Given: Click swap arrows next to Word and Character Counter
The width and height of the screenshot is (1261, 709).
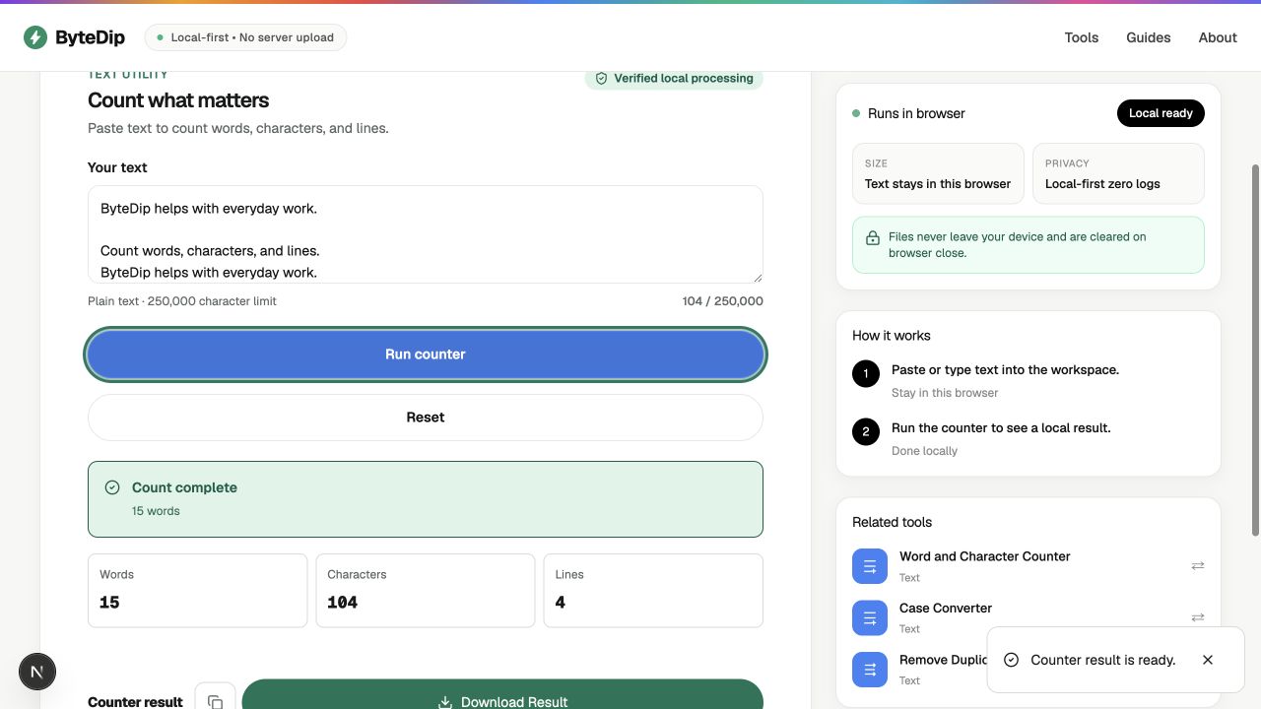Looking at the screenshot, I should (x=1198, y=566).
